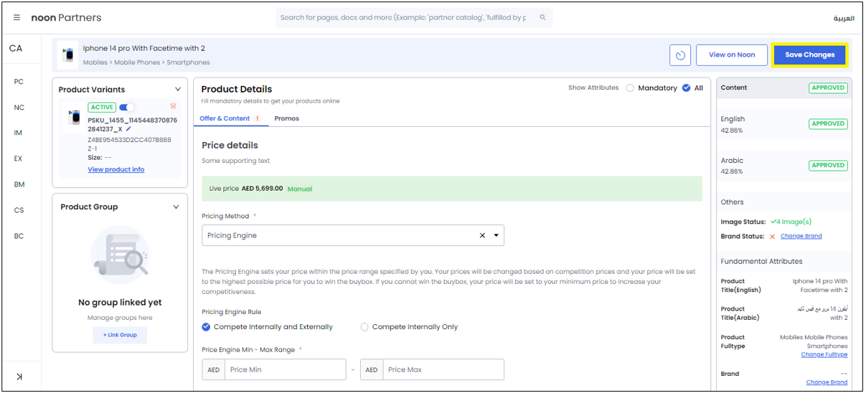Image resolution: width=866 pixels, height=393 pixels.
Task: Click the iPhone product thumbnail in the header
Action: (x=68, y=55)
